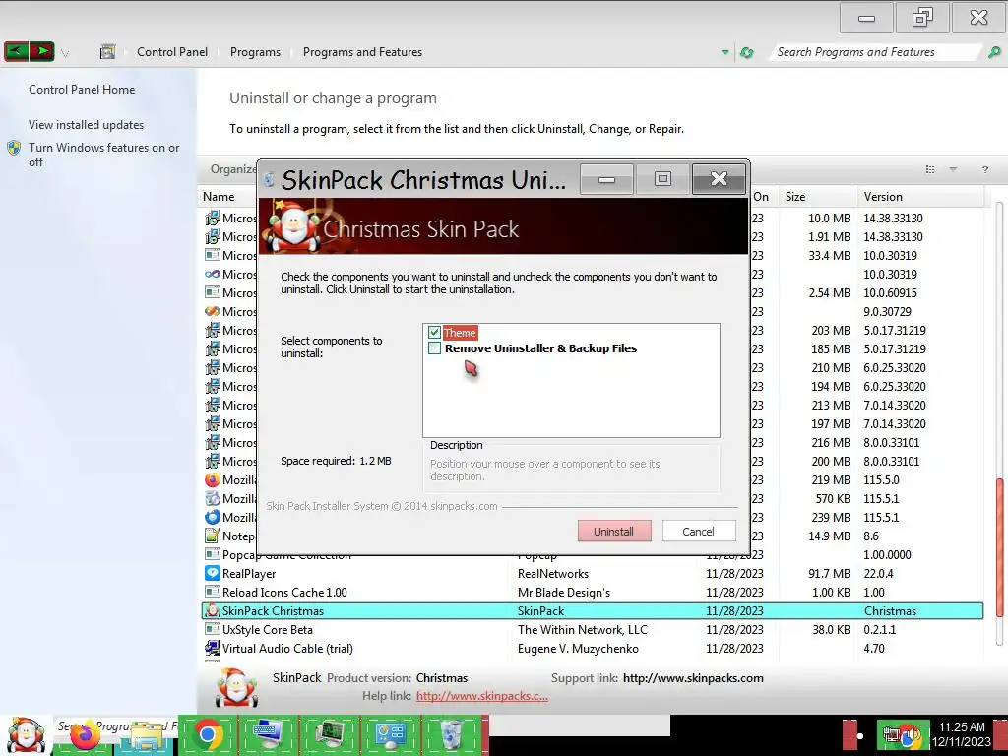The image size is (1008, 756).
Task: Click the Control Panel breadcrumb
Action: [x=172, y=52]
